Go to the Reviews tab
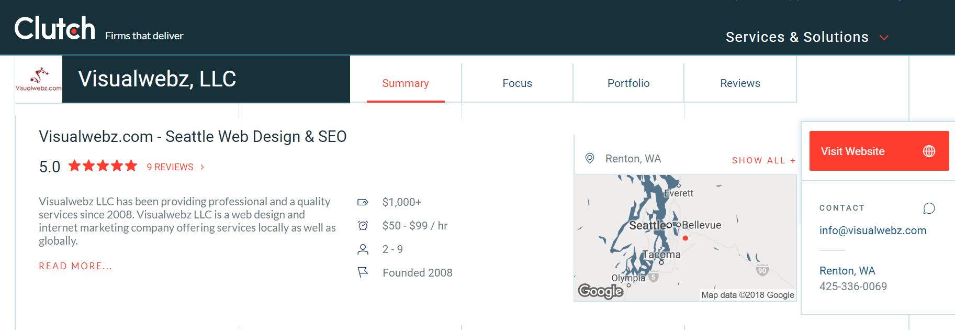 click(x=739, y=83)
